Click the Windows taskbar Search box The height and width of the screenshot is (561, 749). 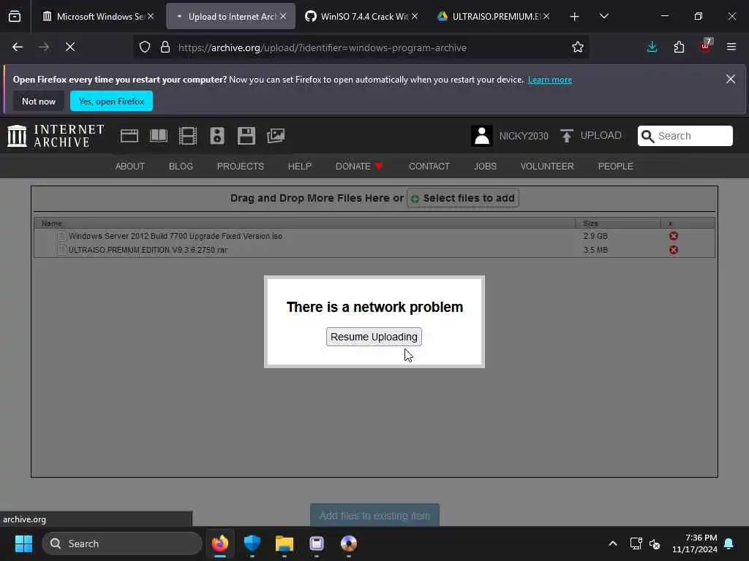coord(122,543)
